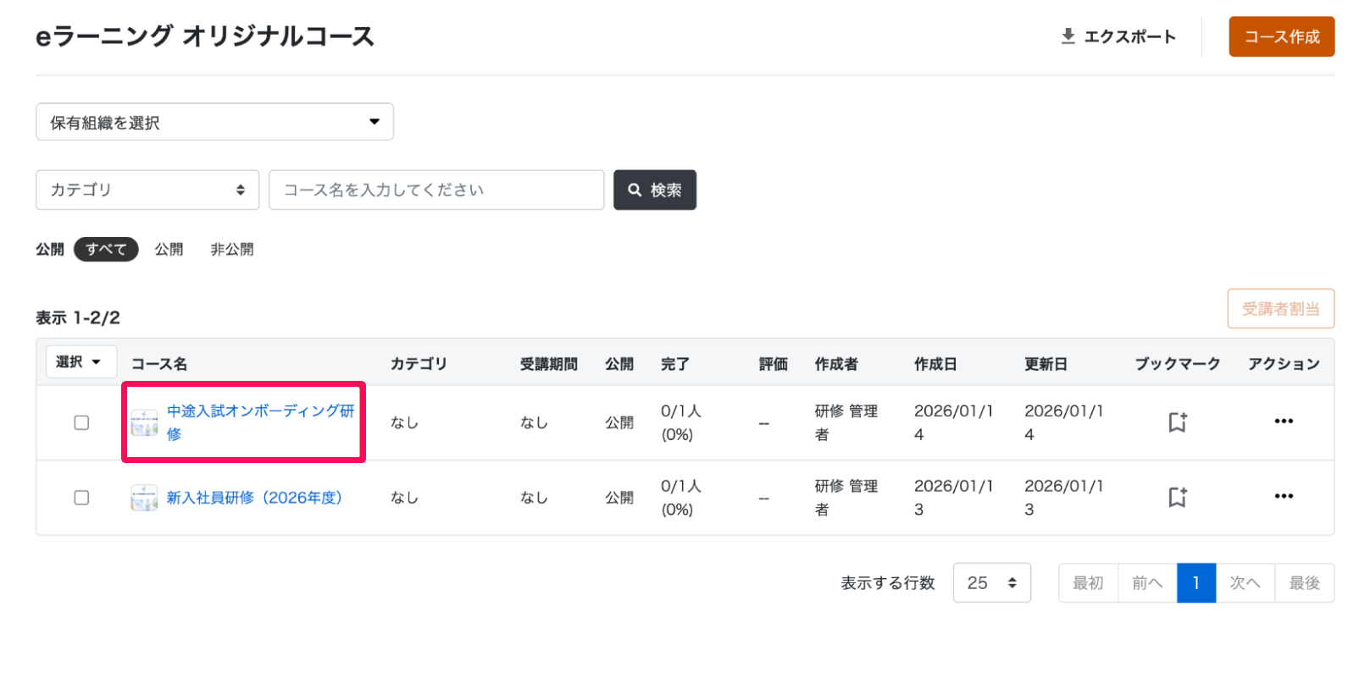Open the 保有組織を選択 dropdown
Image resolution: width=1370 pixels, height=689 pixels.
214,122
